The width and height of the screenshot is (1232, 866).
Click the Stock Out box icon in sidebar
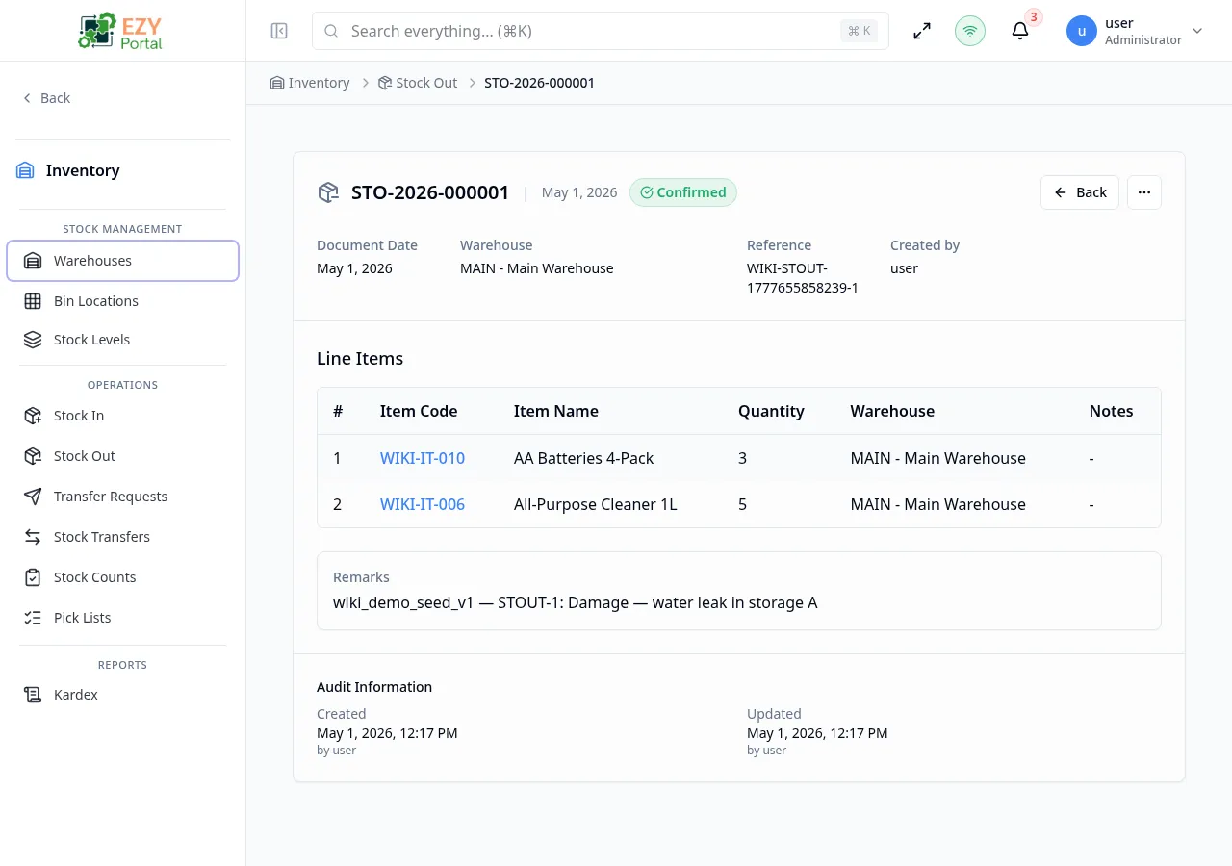tap(33, 456)
